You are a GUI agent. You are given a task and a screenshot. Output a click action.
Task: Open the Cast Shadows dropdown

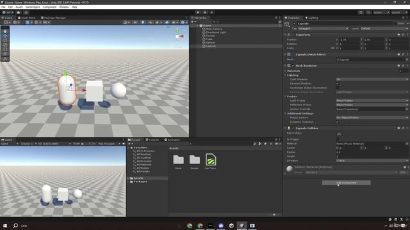click(x=372, y=79)
